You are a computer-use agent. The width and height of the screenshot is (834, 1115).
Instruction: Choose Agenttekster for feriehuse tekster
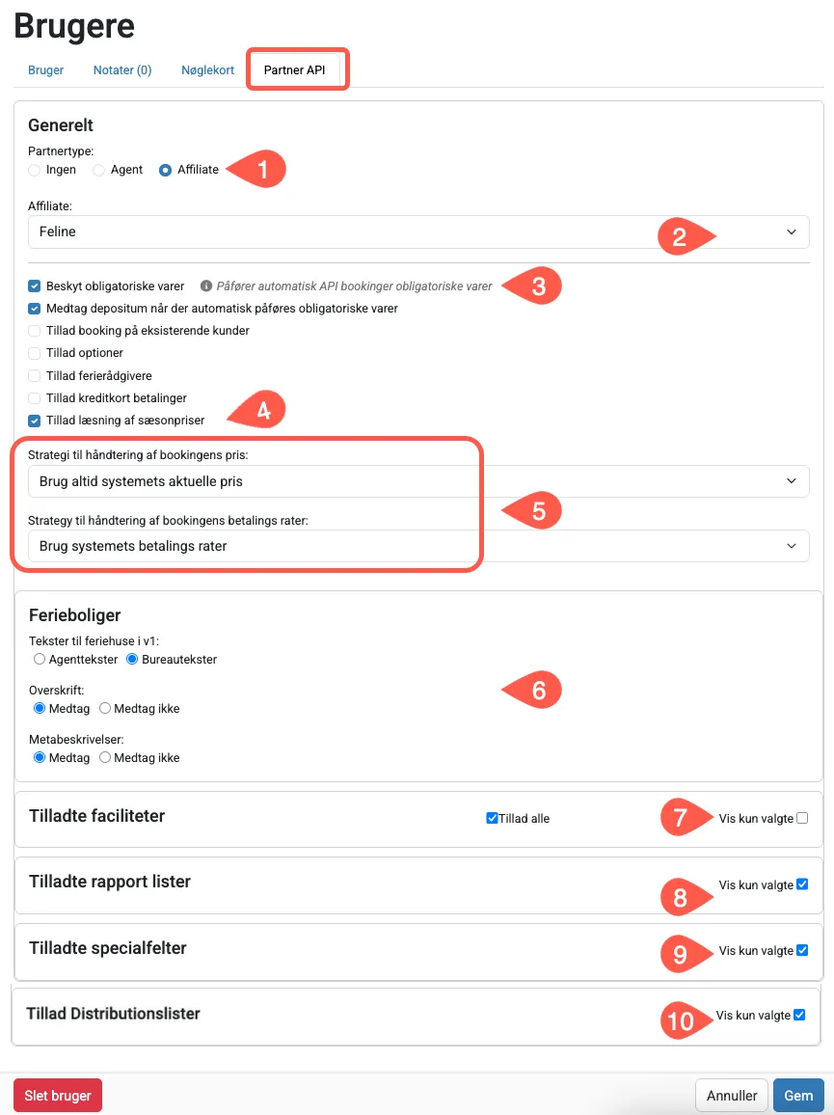[x=39, y=659]
